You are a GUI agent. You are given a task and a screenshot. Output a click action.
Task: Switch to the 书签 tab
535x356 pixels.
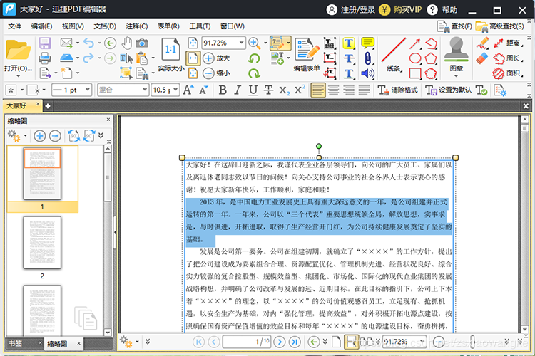click(x=16, y=344)
